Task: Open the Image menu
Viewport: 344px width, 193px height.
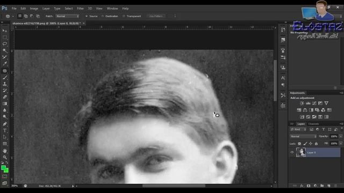Action: [34, 9]
